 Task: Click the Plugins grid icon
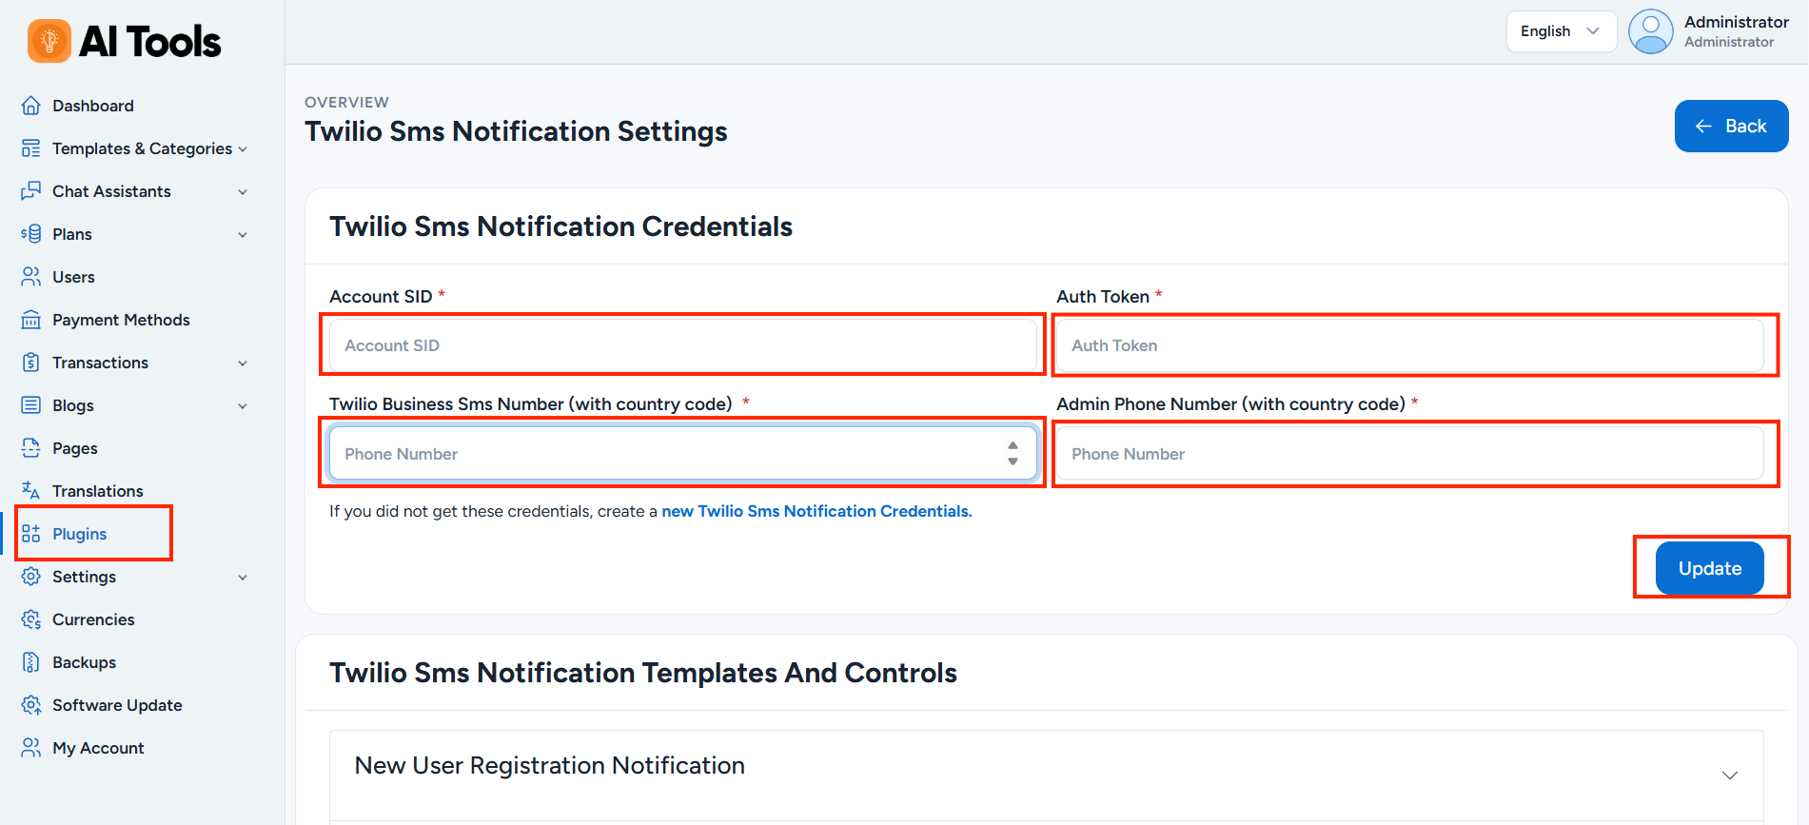click(31, 534)
